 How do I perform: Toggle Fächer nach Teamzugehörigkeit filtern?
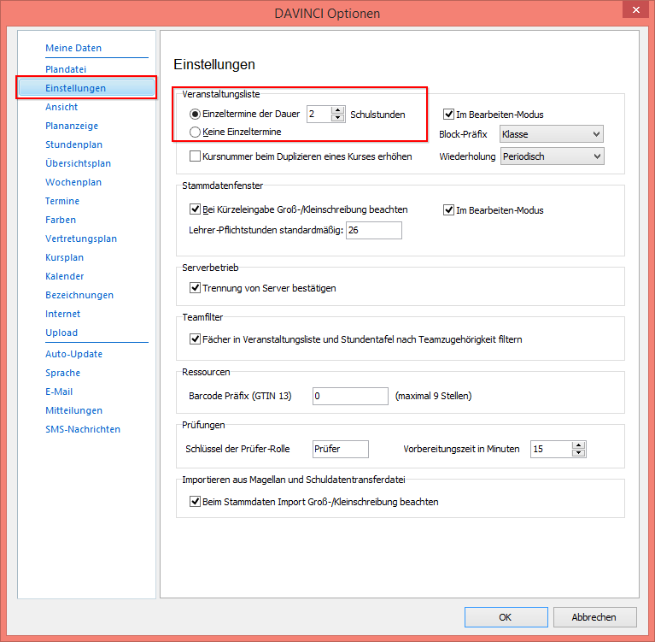click(195, 339)
